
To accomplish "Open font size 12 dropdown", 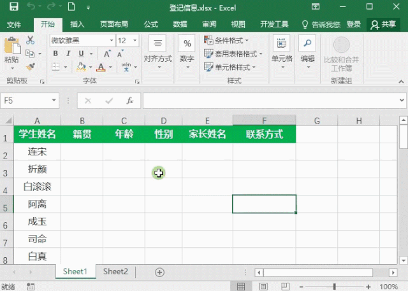I will (135, 41).
